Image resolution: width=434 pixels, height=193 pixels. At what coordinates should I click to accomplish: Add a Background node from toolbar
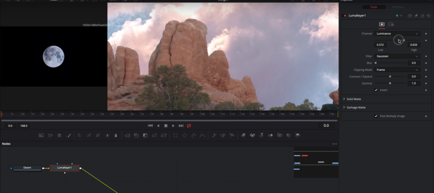41,135
